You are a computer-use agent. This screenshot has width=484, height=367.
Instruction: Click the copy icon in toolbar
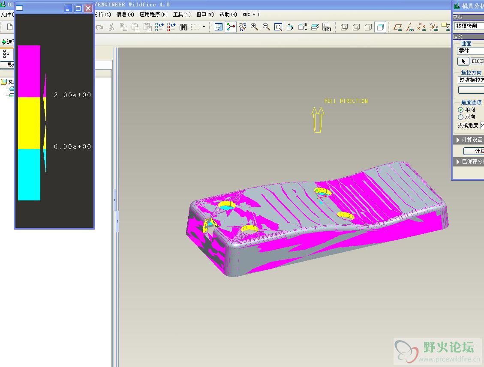[x=123, y=27]
